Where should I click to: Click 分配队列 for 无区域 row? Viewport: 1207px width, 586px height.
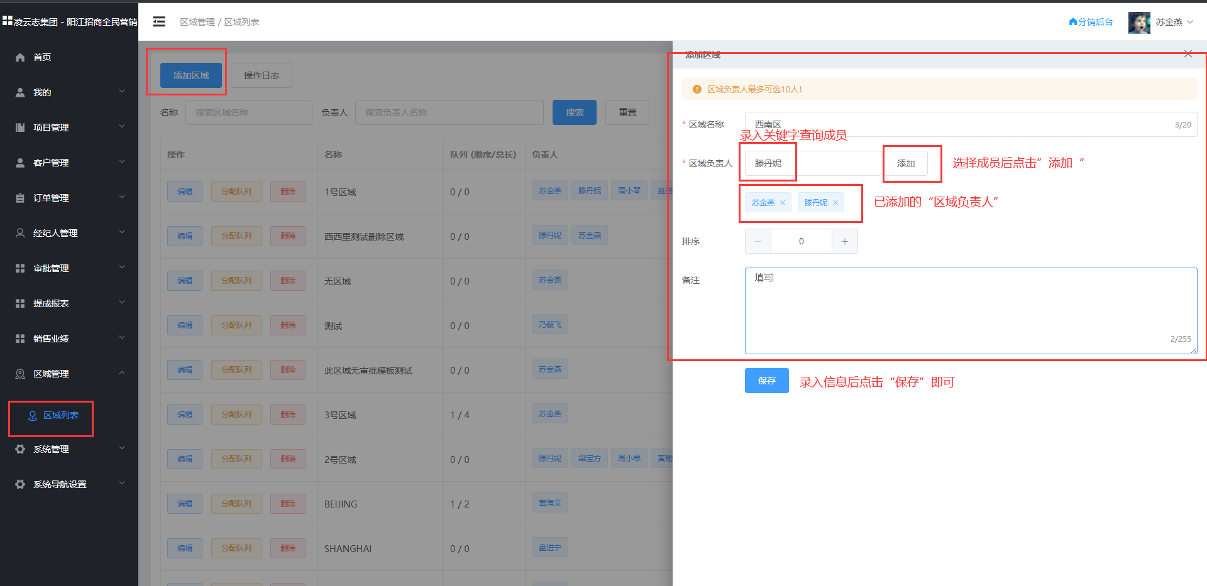click(236, 281)
